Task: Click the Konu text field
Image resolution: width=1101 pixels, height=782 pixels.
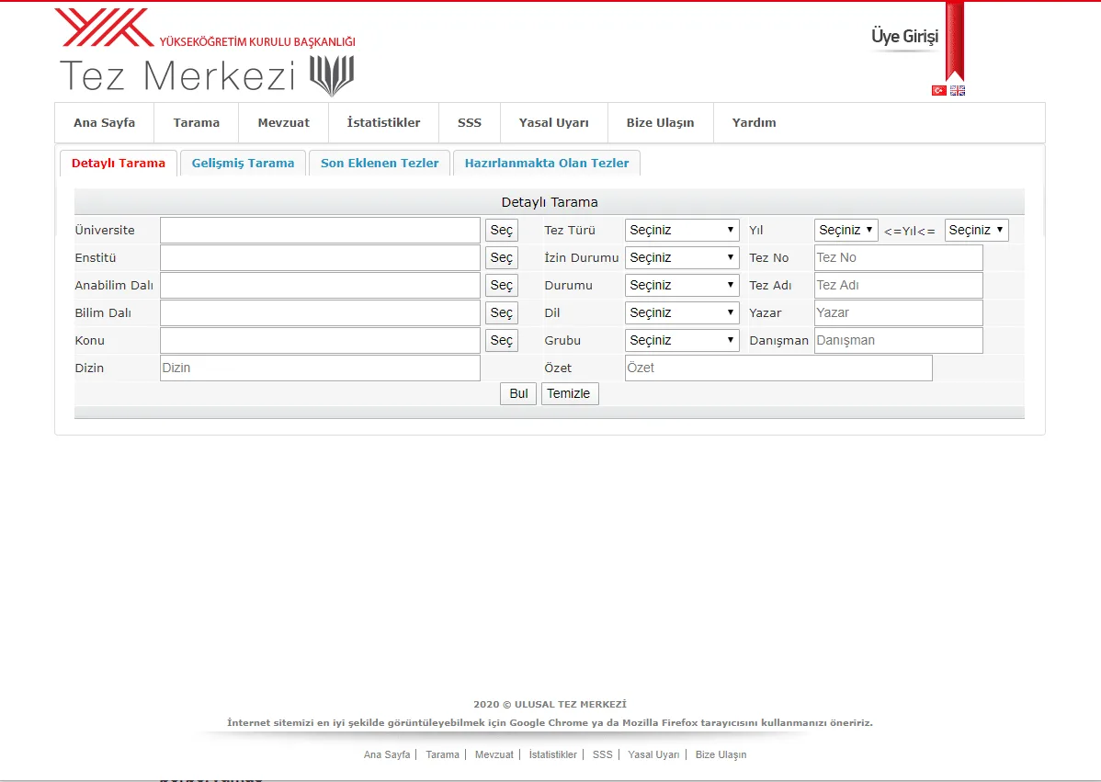Action: pyautogui.click(x=320, y=340)
